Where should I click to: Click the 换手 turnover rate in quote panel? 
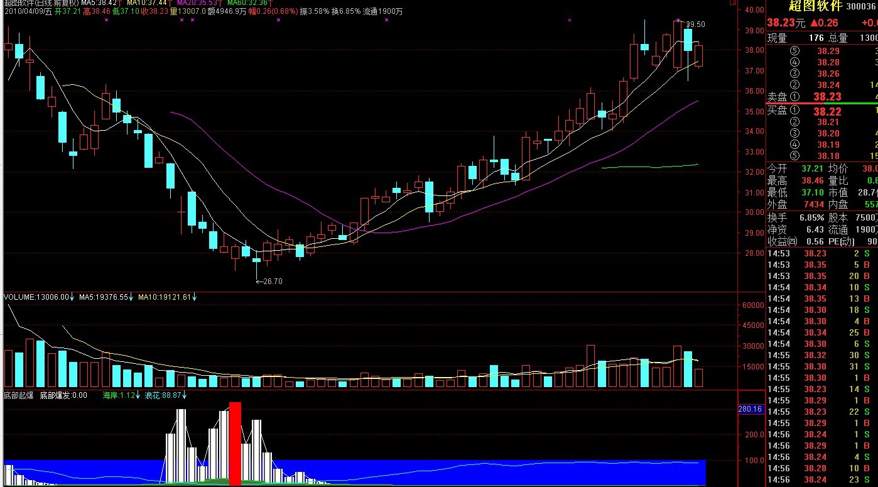811,217
